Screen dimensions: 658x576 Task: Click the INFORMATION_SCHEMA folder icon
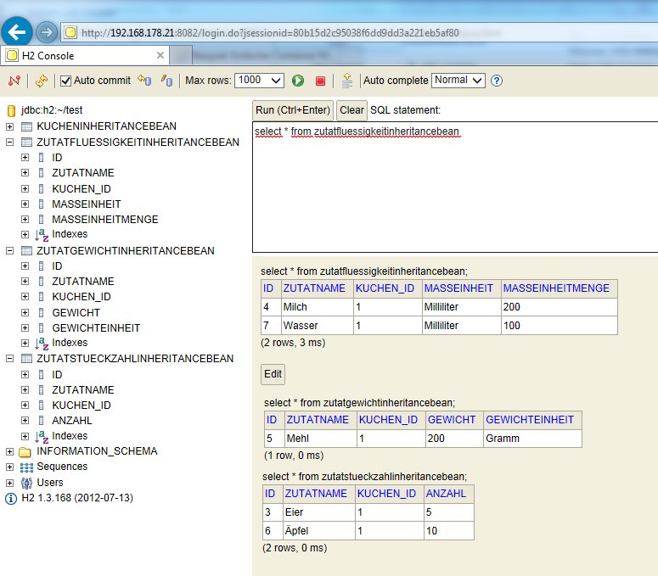point(25,452)
